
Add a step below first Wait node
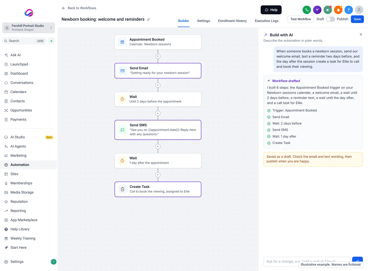[158, 113]
